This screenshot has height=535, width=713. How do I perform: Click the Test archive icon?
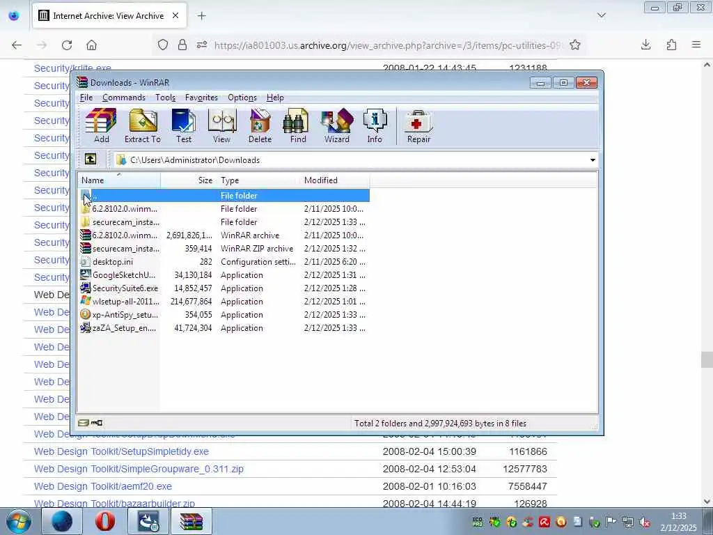coord(184,126)
